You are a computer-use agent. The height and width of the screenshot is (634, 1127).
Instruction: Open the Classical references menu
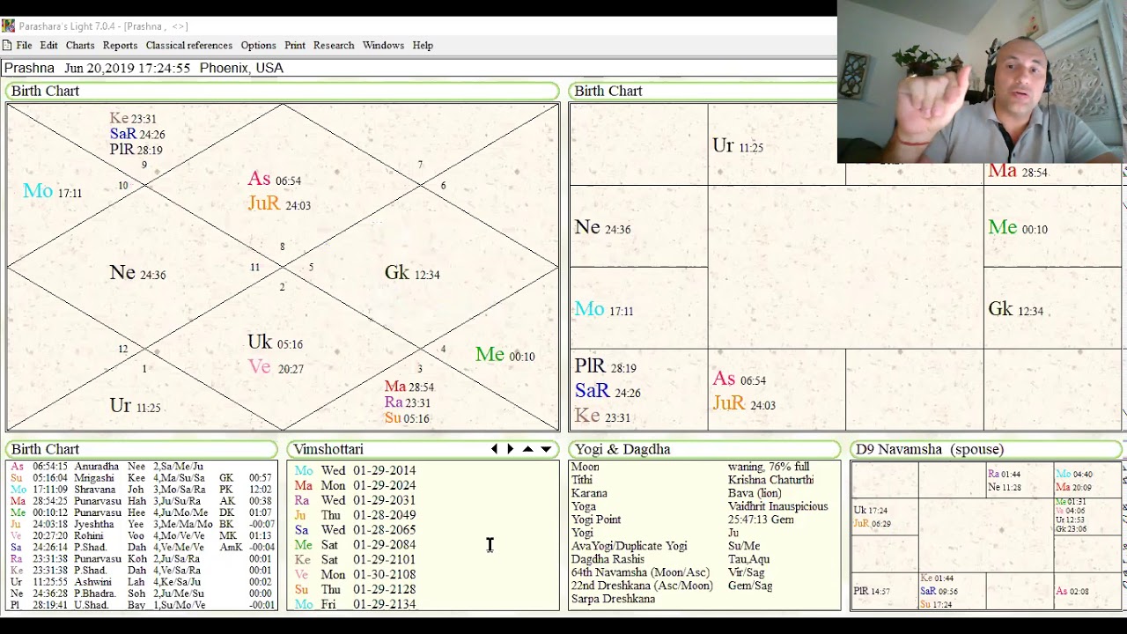pos(188,45)
